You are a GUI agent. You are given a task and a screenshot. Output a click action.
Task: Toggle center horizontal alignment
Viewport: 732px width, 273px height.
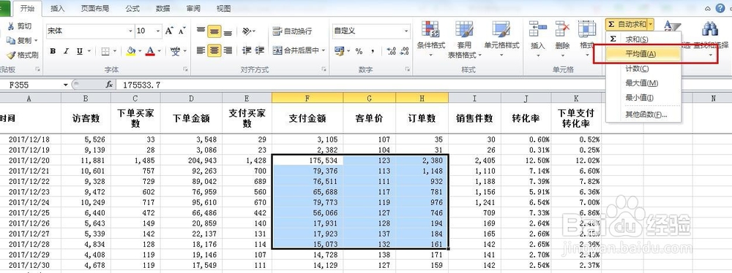[x=214, y=50]
